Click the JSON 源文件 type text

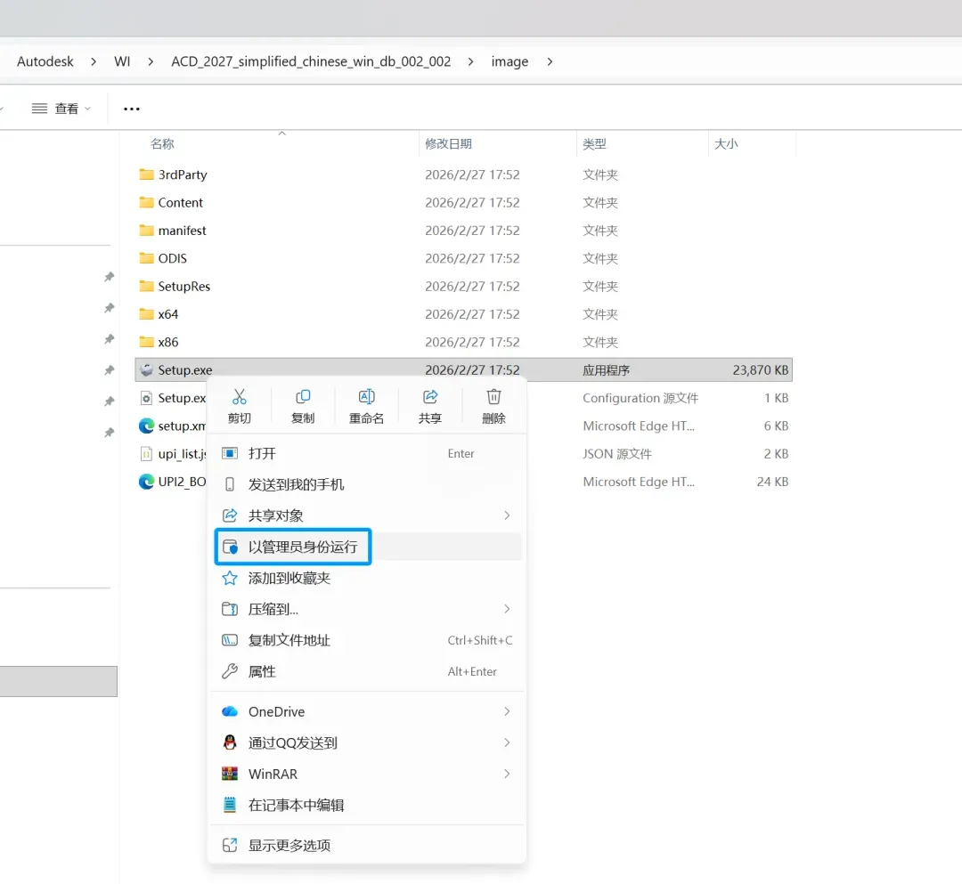point(617,454)
